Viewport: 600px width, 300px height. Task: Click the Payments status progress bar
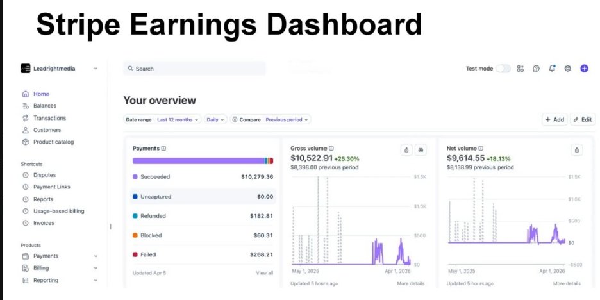pos(203,161)
